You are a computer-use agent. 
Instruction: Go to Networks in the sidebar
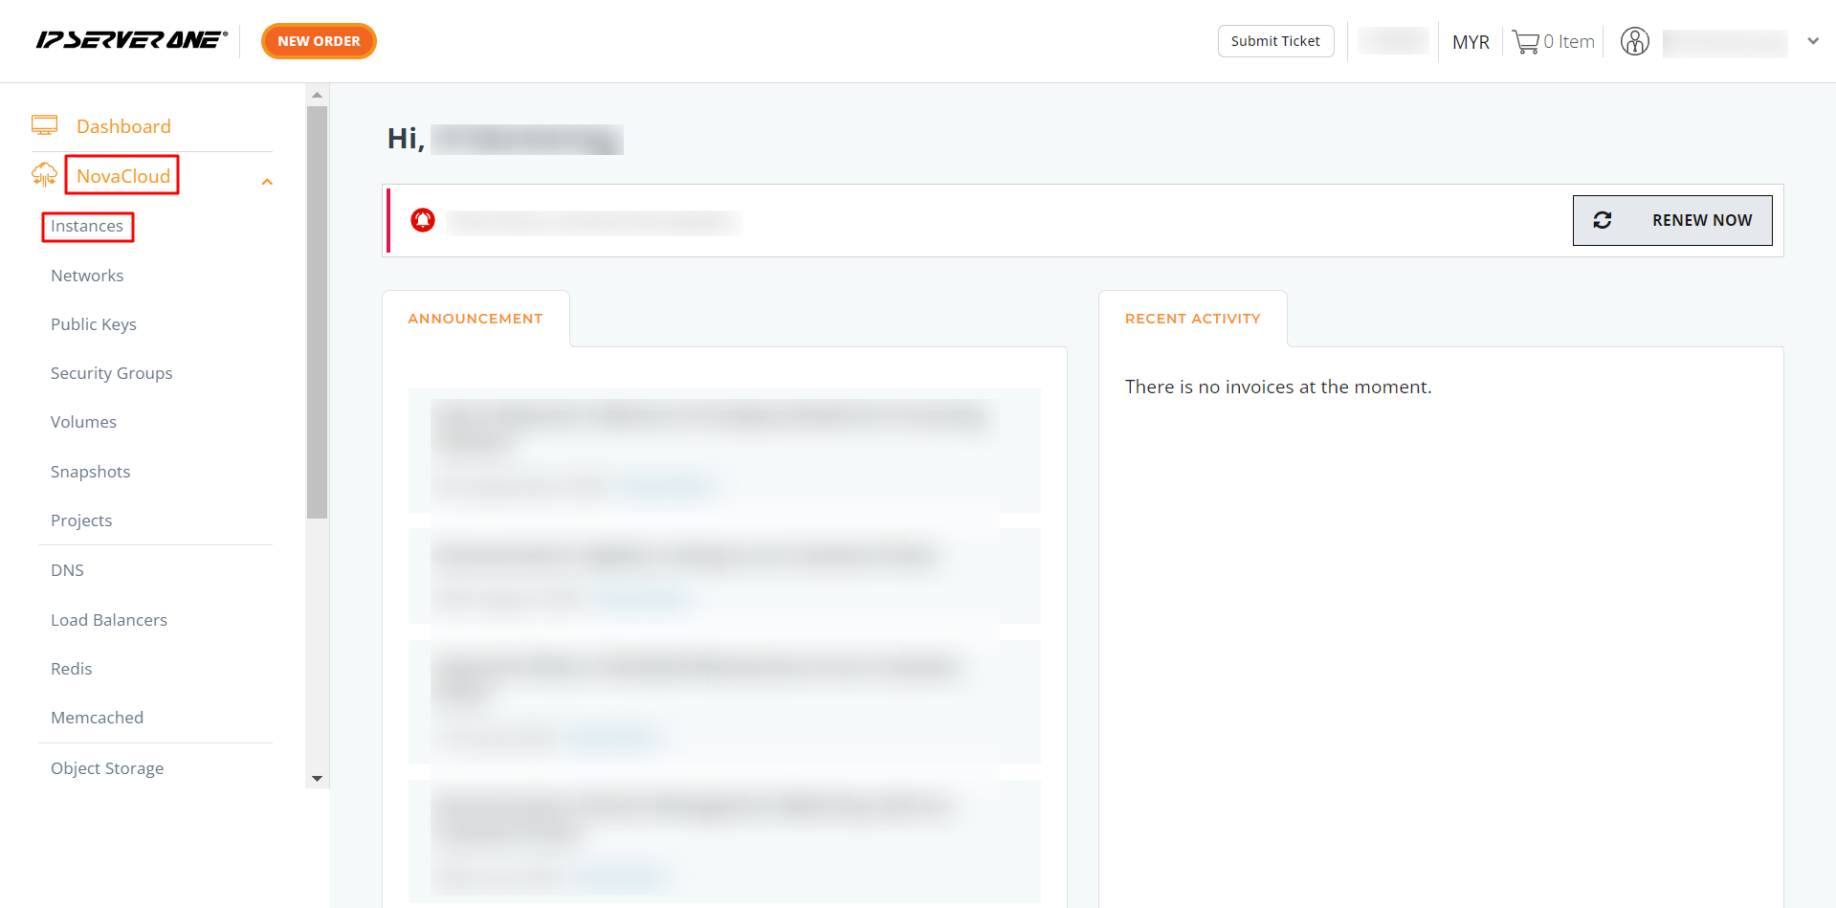87,276
